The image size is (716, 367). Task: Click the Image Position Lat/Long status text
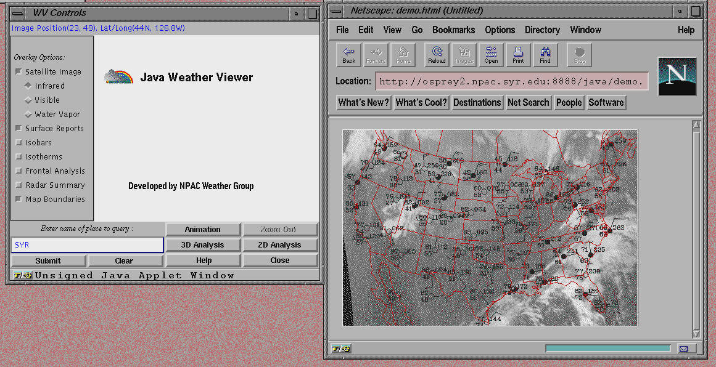(x=98, y=28)
